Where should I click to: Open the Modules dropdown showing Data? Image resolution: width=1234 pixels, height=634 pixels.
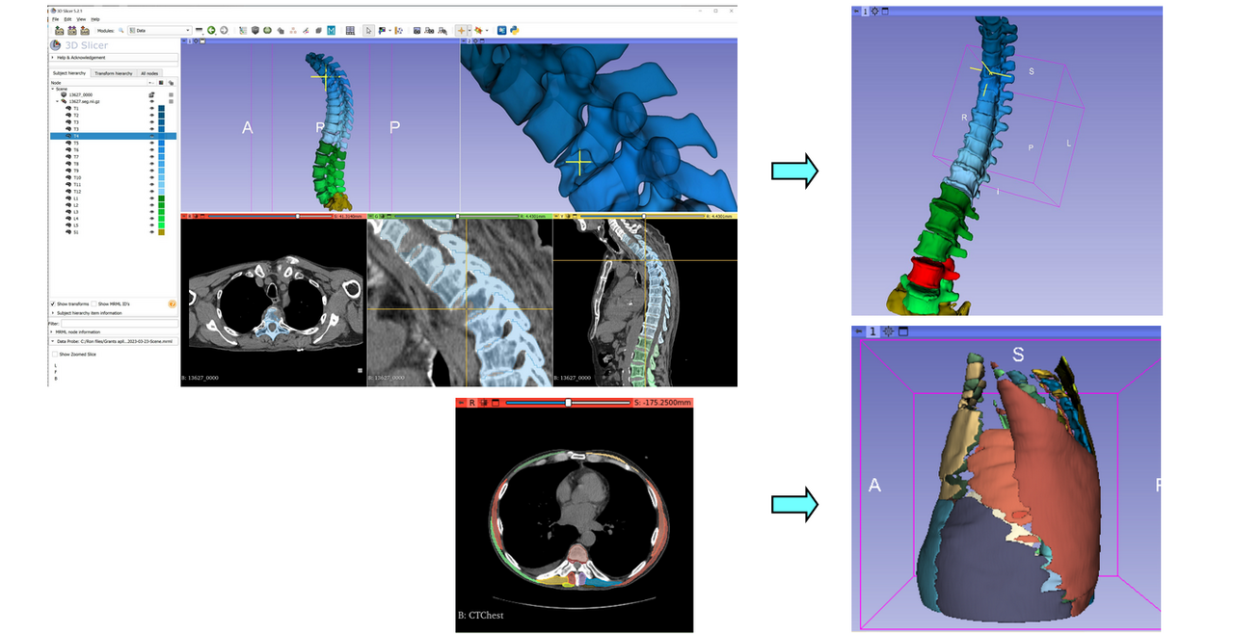tap(160, 30)
